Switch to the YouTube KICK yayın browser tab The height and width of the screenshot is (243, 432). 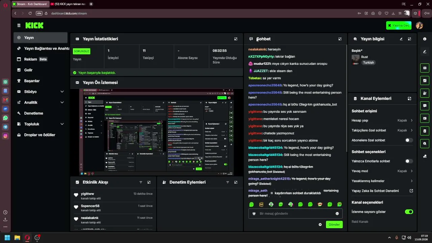(x=68, y=4)
